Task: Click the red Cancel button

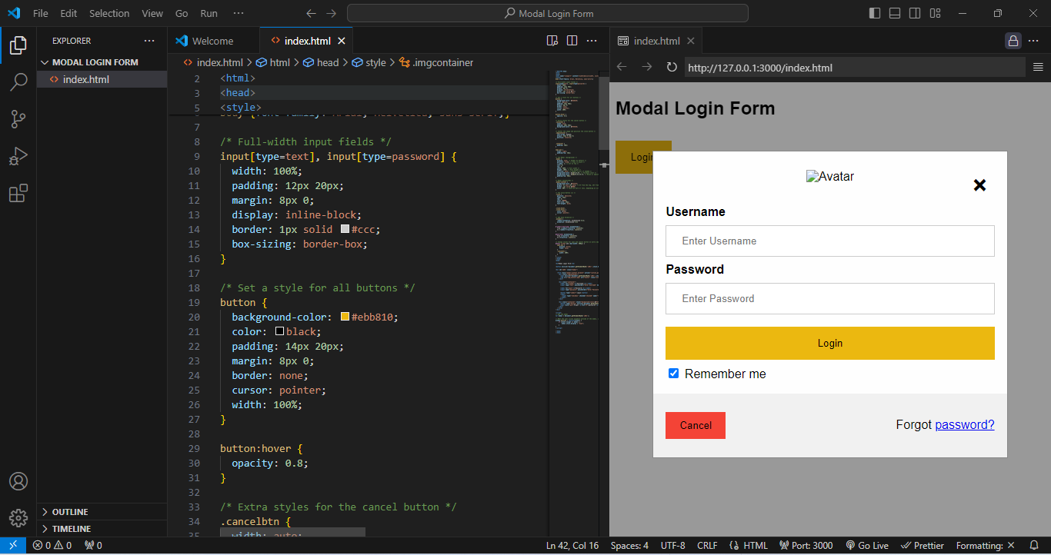Action: [696, 425]
